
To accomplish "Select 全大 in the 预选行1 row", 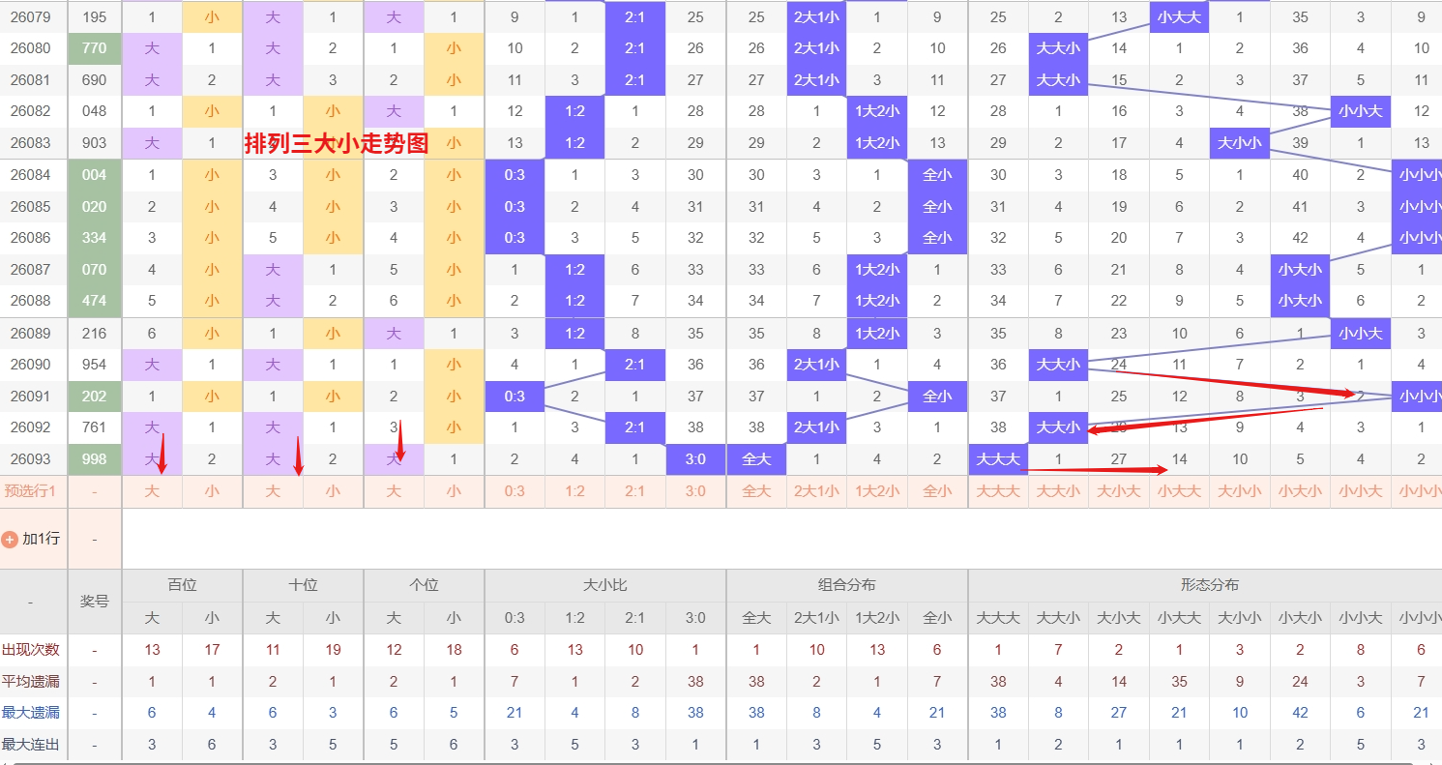I will 756,491.
